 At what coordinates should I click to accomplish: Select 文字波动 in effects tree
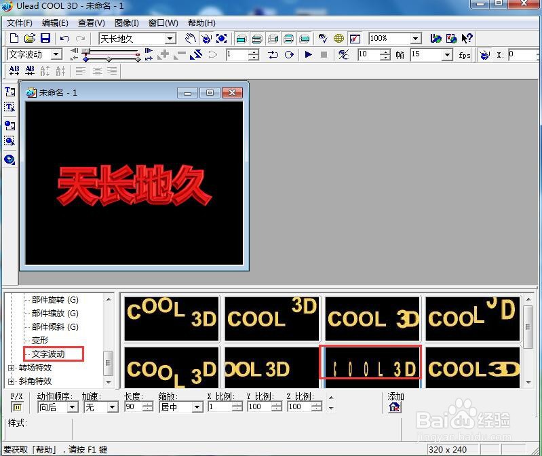pyautogui.click(x=48, y=354)
